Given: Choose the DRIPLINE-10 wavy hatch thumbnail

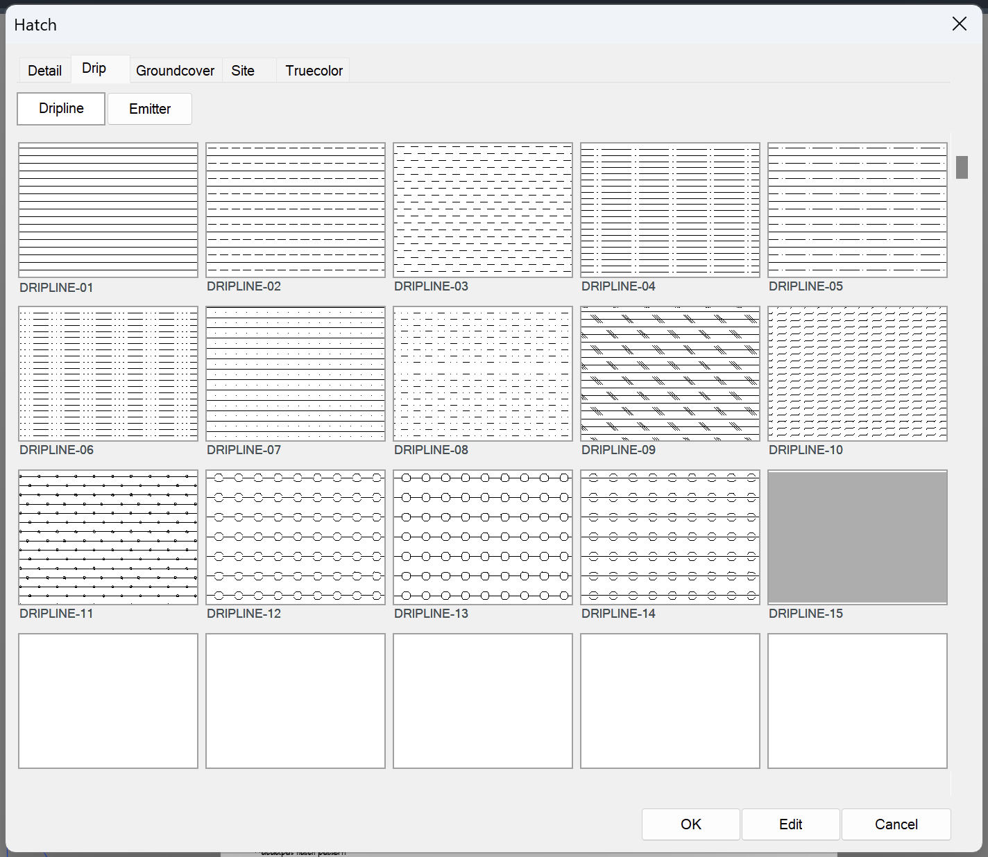Looking at the screenshot, I should (858, 374).
